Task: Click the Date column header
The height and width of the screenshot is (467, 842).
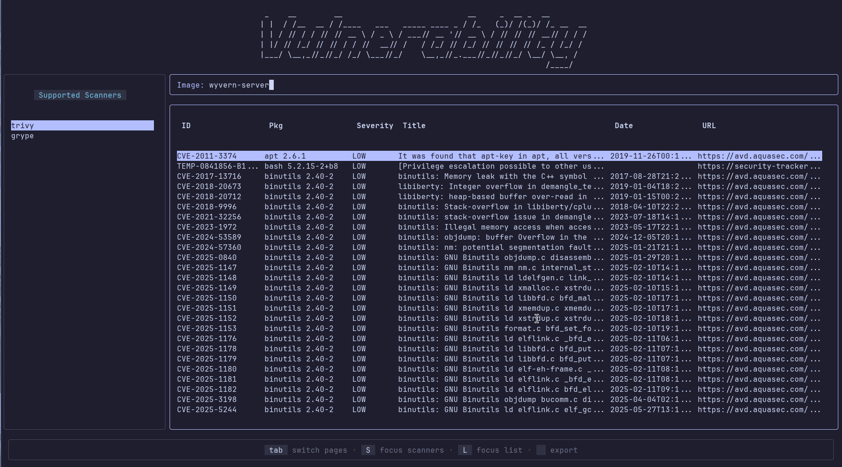Action: (624, 125)
